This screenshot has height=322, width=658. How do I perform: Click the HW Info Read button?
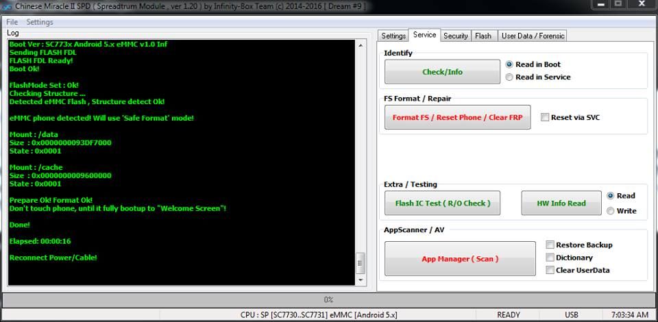[x=561, y=203]
